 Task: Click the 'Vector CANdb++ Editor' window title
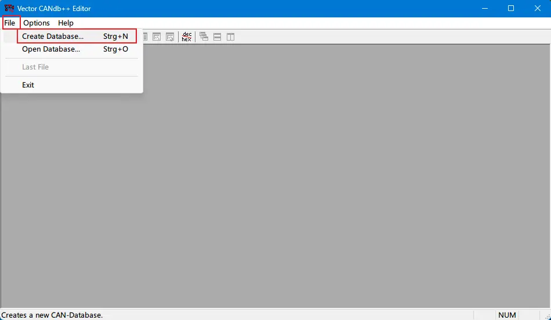click(54, 9)
